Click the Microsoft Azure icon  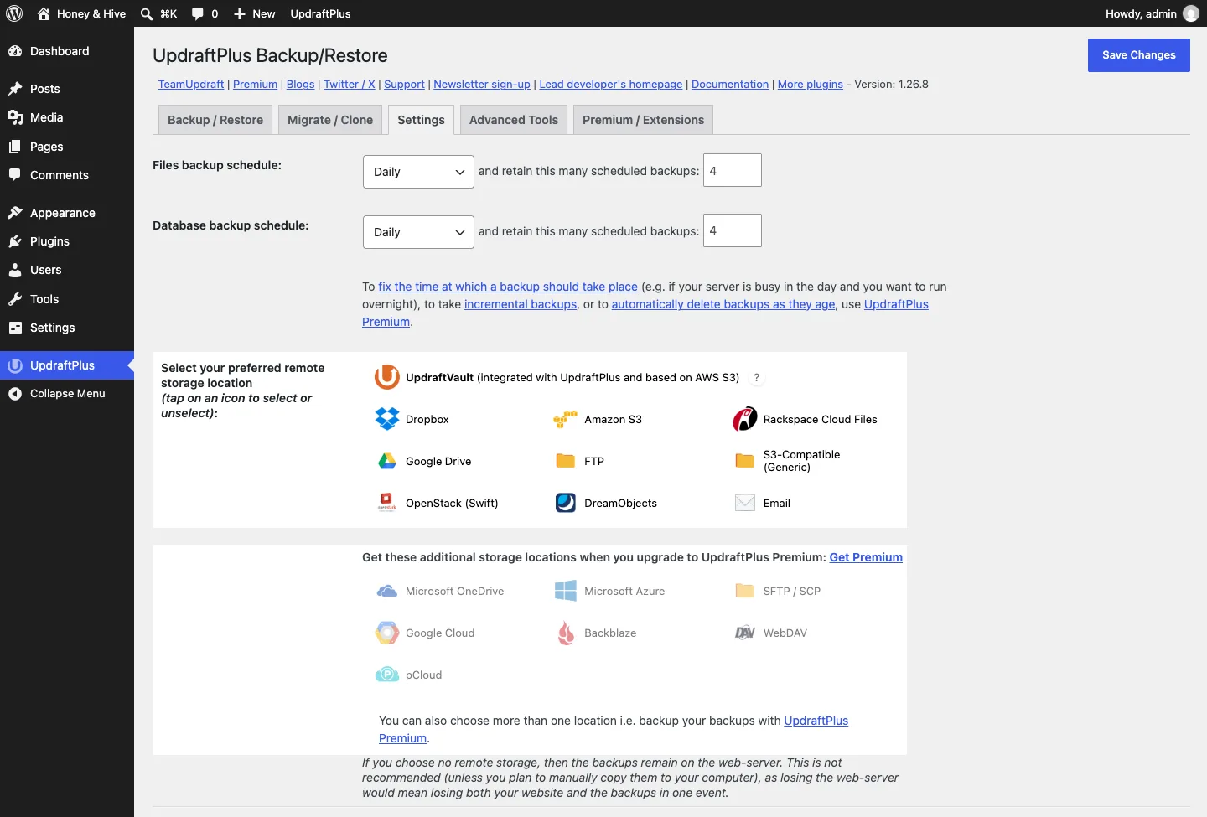[x=566, y=591]
